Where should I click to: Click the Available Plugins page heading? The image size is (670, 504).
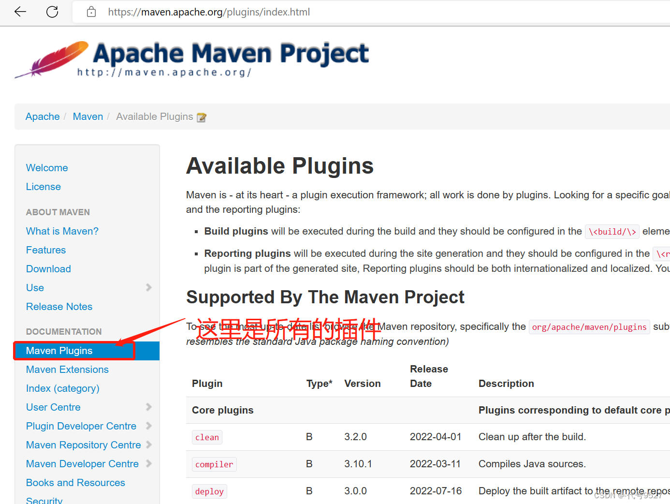[x=280, y=166]
